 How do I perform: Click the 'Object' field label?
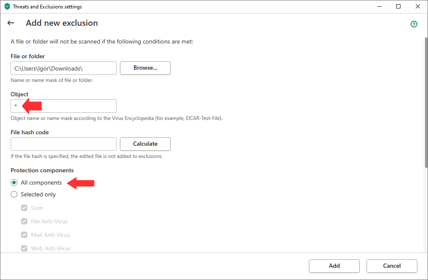point(19,95)
